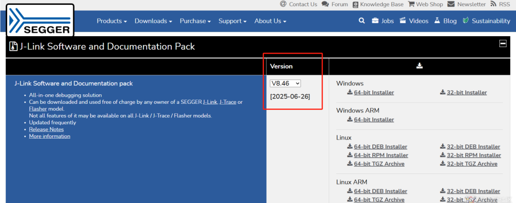
Task: Click the Version column header
Action: (281, 66)
